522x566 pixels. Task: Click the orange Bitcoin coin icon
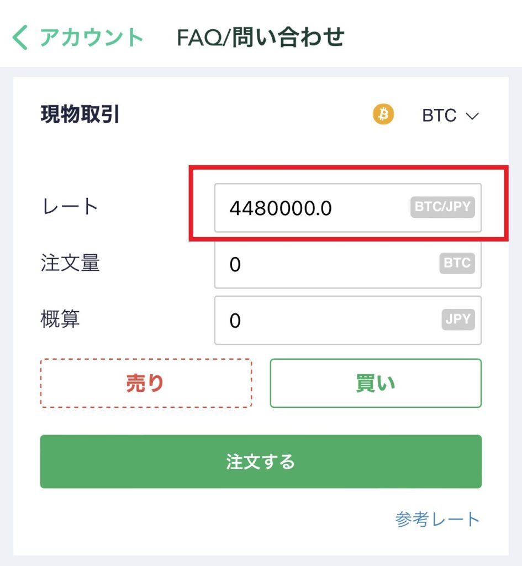[x=383, y=114]
